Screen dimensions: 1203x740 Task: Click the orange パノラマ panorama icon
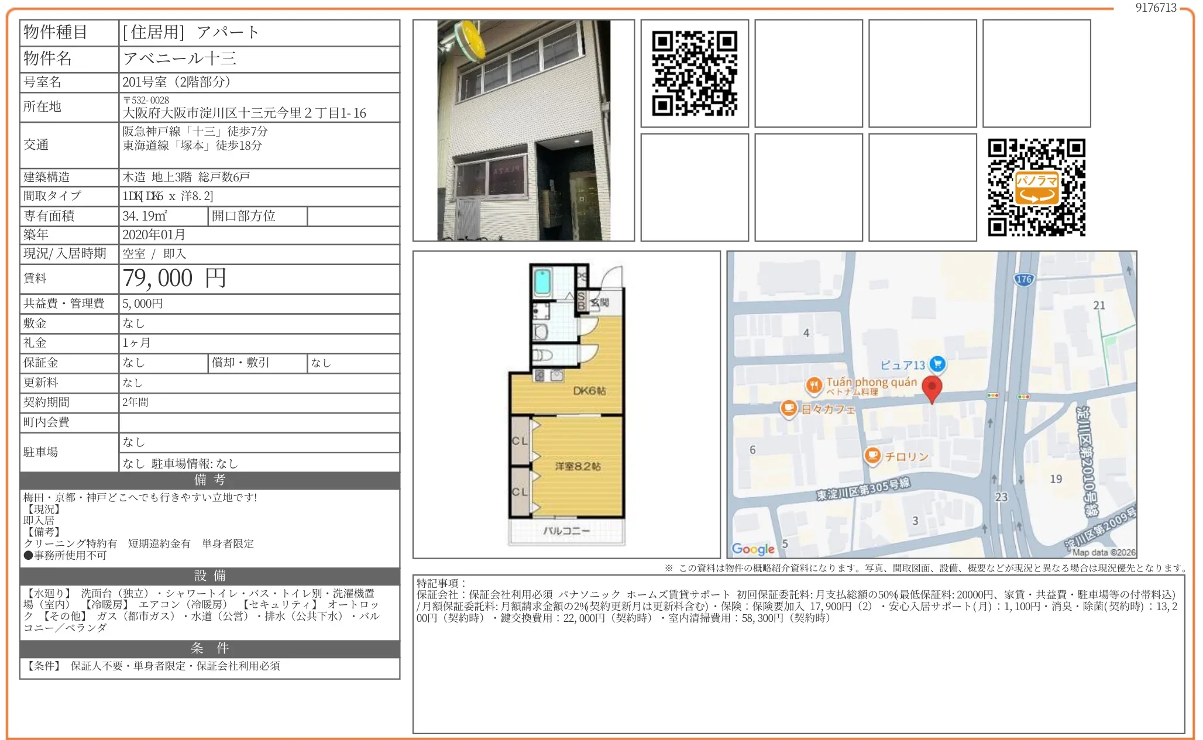coord(1036,188)
